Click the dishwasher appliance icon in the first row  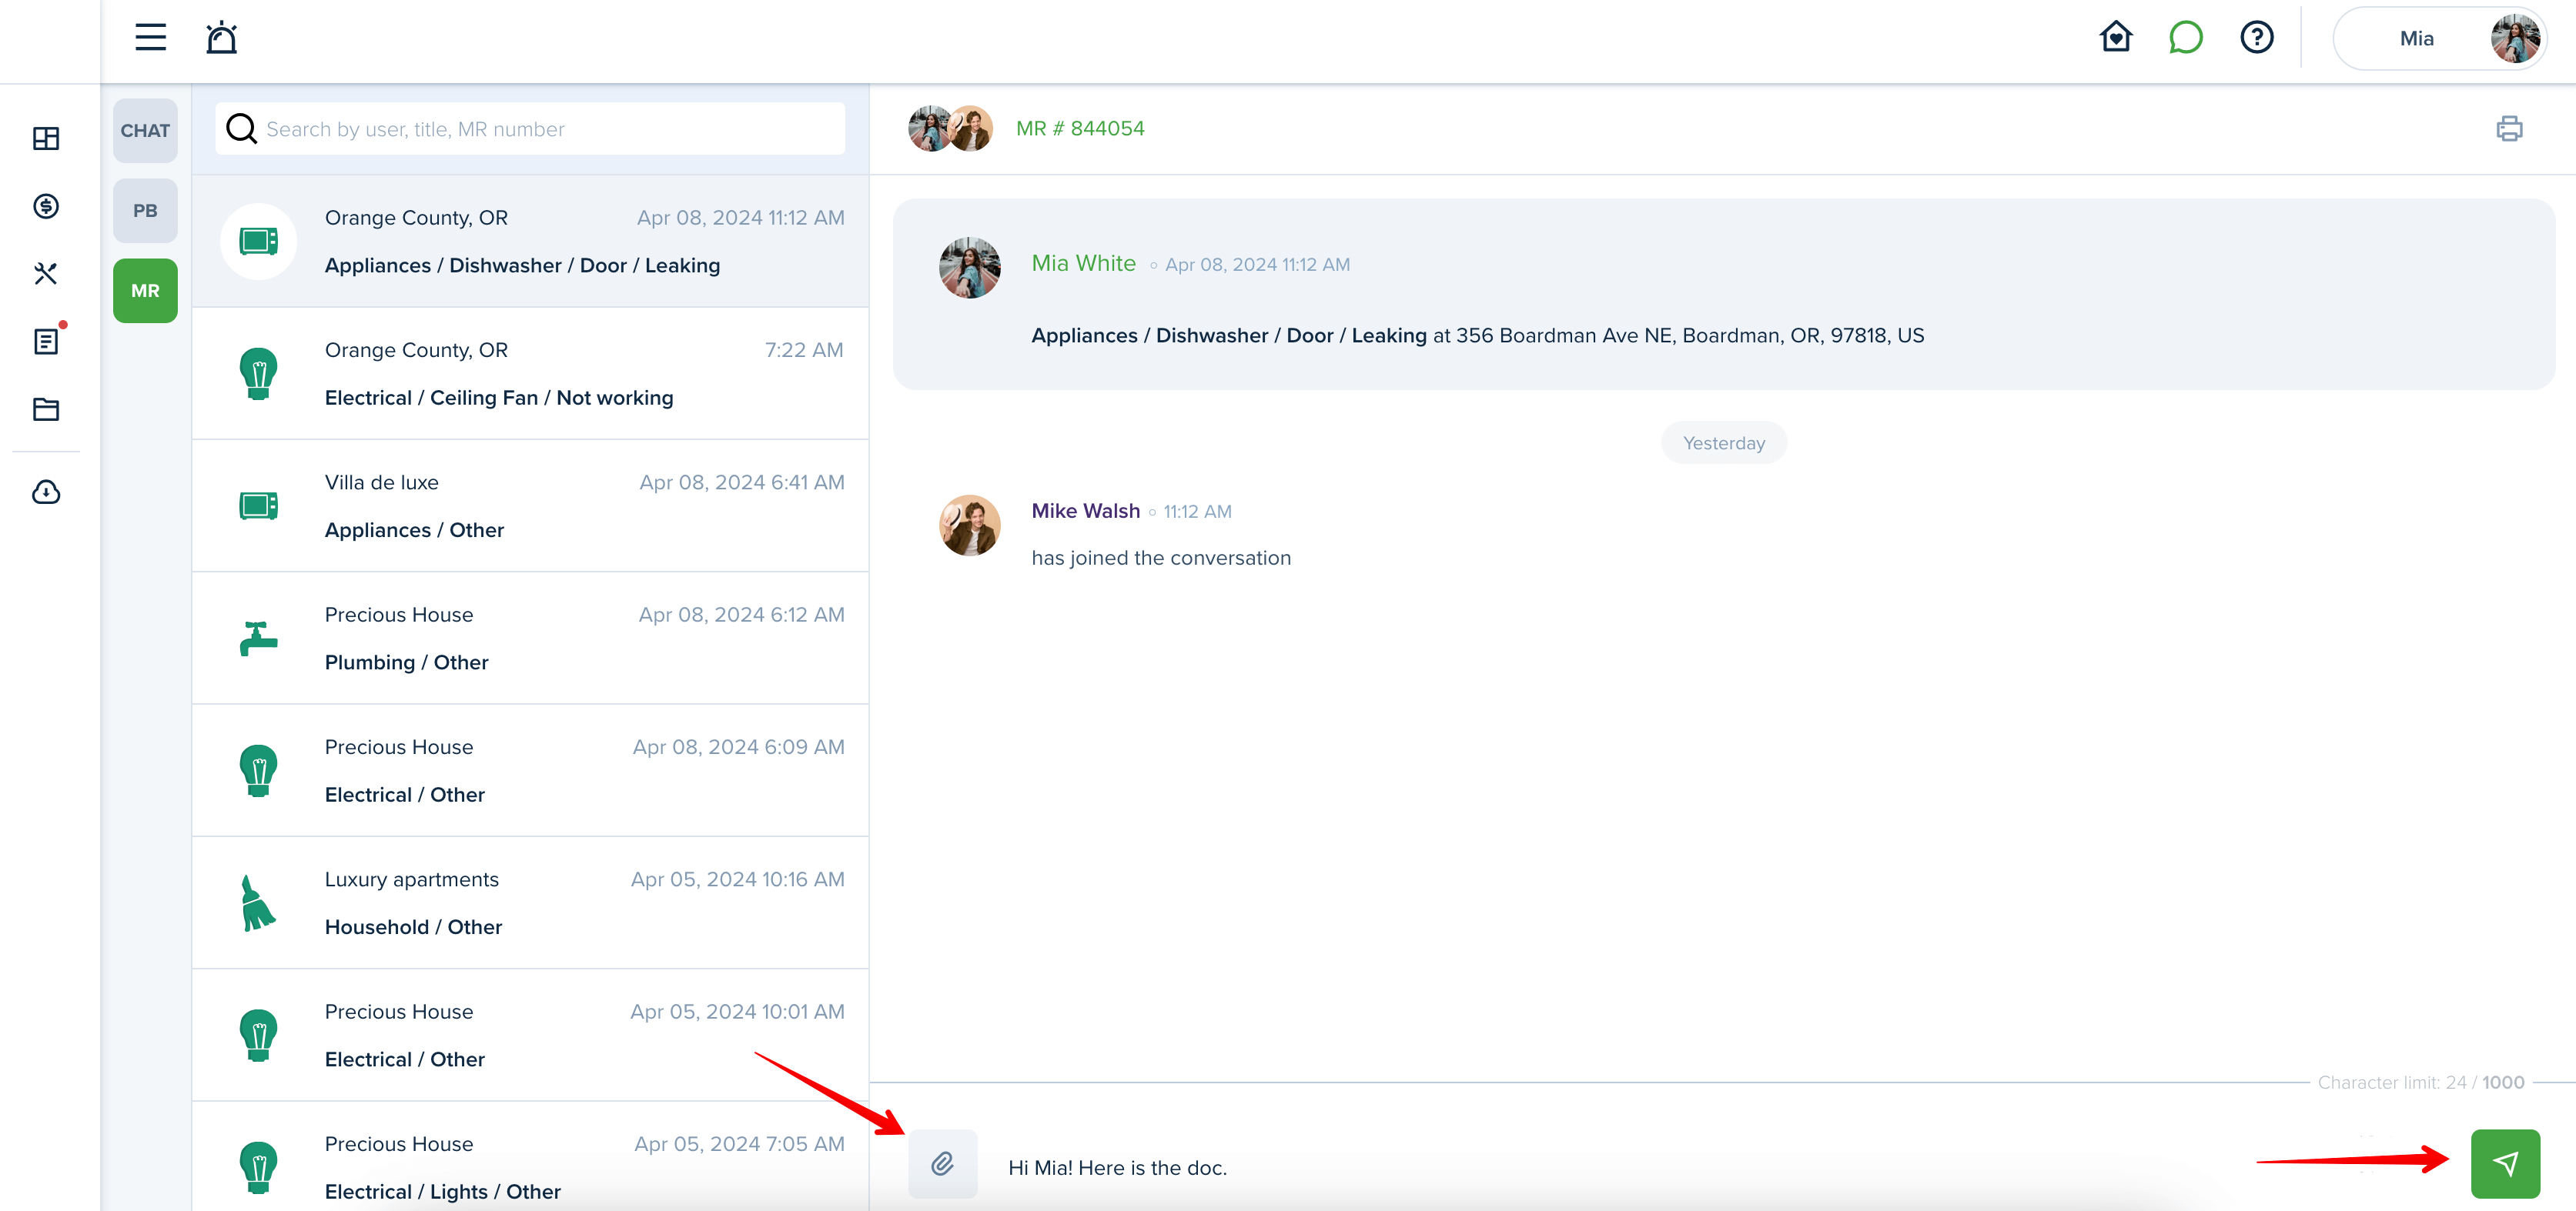point(258,241)
